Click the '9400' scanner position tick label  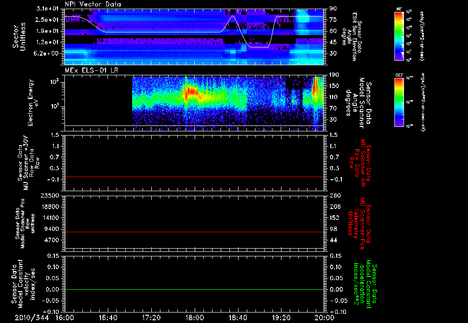[x=52, y=229]
